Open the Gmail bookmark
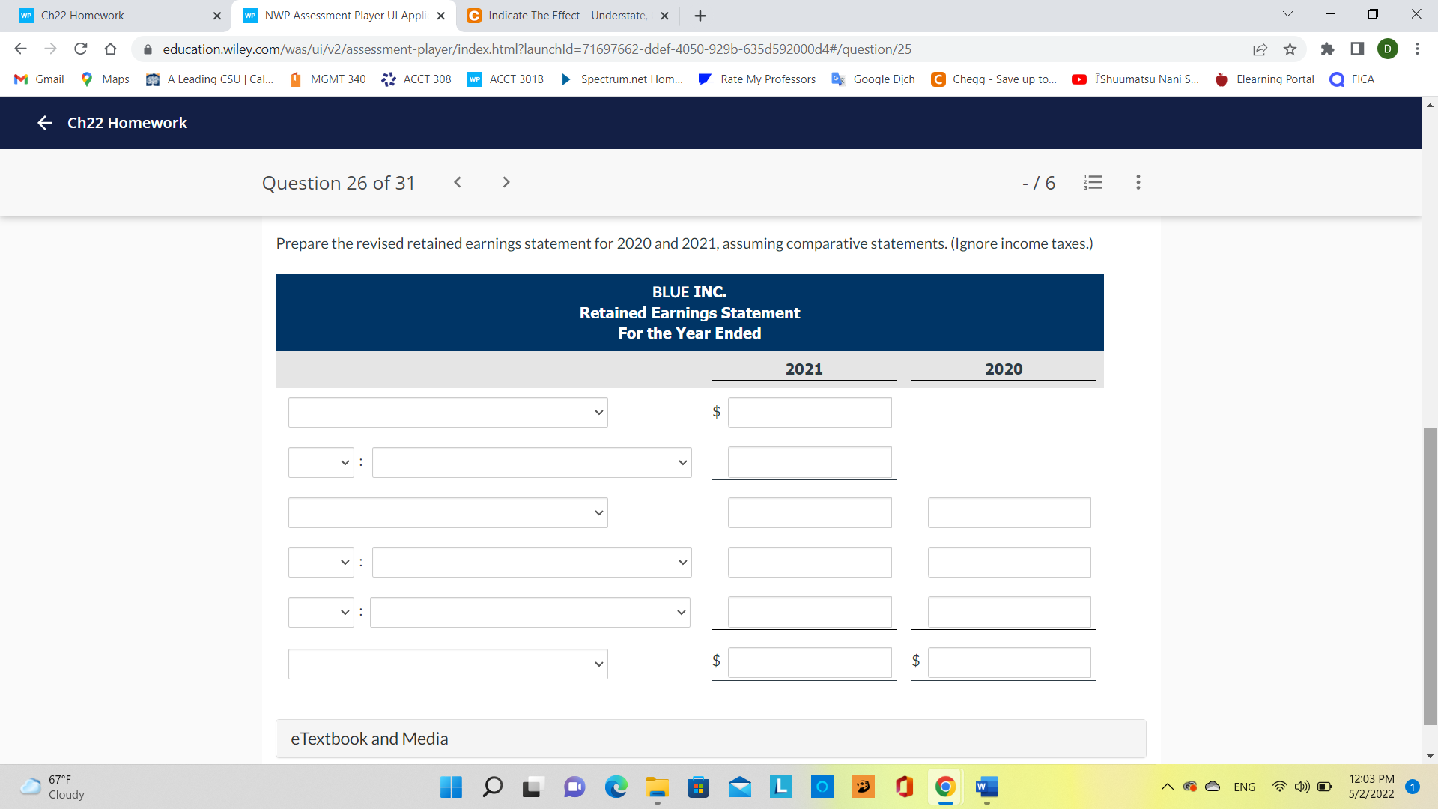The width and height of the screenshot is (1438, 809). 37,79
